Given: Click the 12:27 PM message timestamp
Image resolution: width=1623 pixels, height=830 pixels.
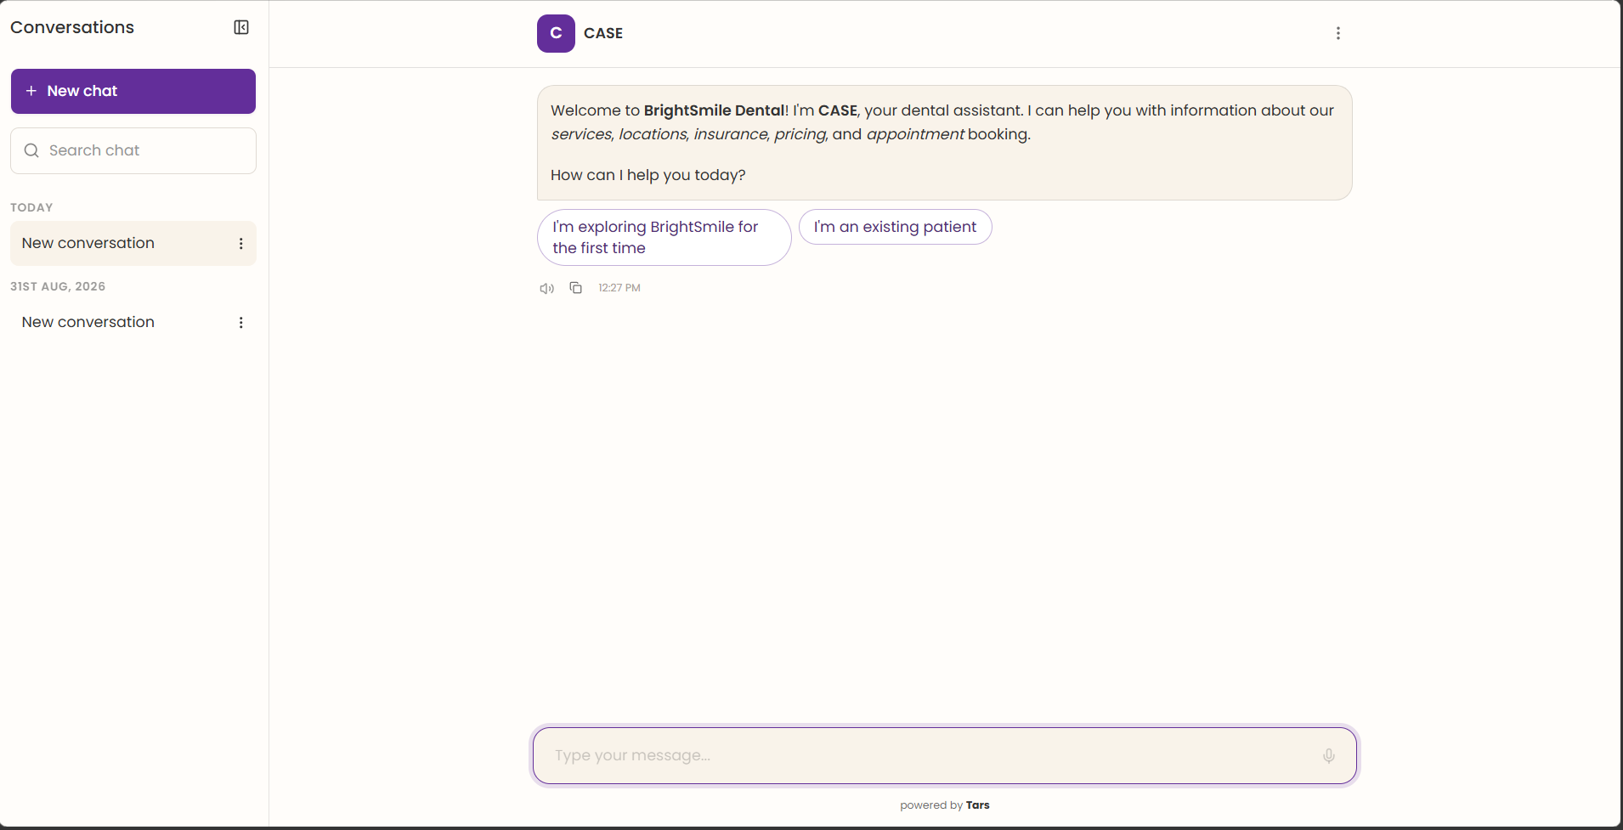Looking at the screenshot, I should coord(619,288).
